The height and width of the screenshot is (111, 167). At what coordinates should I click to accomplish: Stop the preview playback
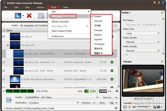(130, 107)
